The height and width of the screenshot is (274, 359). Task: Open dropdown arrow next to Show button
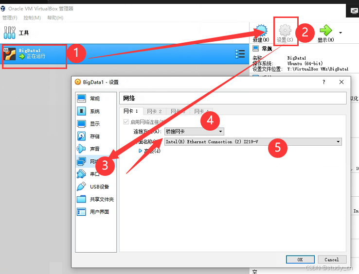pos(341,33)
